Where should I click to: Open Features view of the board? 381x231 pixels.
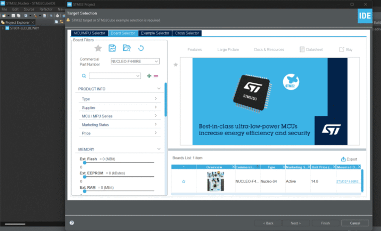[x=194, y=49]
